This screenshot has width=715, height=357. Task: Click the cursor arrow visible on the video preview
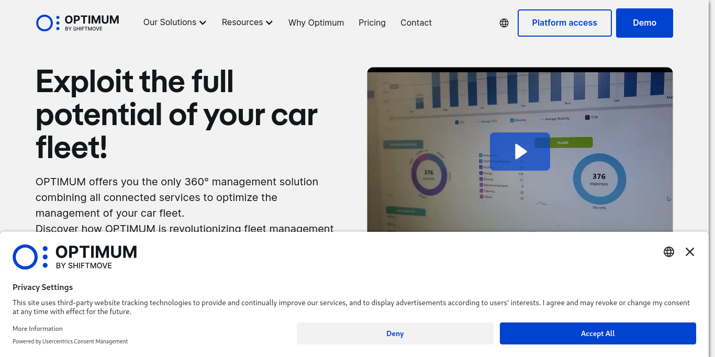pos(668,198)
